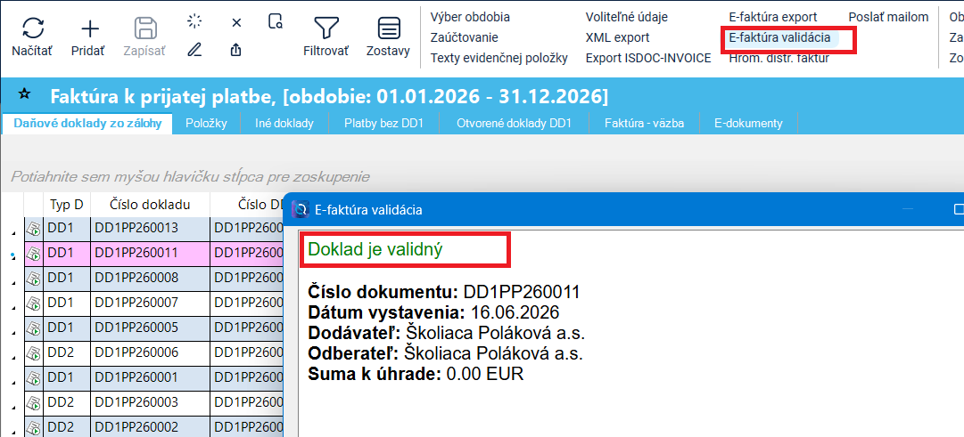Click the document icon in row DD1PP260008
The image size is (964, 437).
click(34, 278)
